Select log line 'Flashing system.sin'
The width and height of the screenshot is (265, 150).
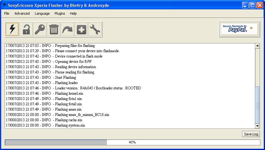click(x=45, y=125)
